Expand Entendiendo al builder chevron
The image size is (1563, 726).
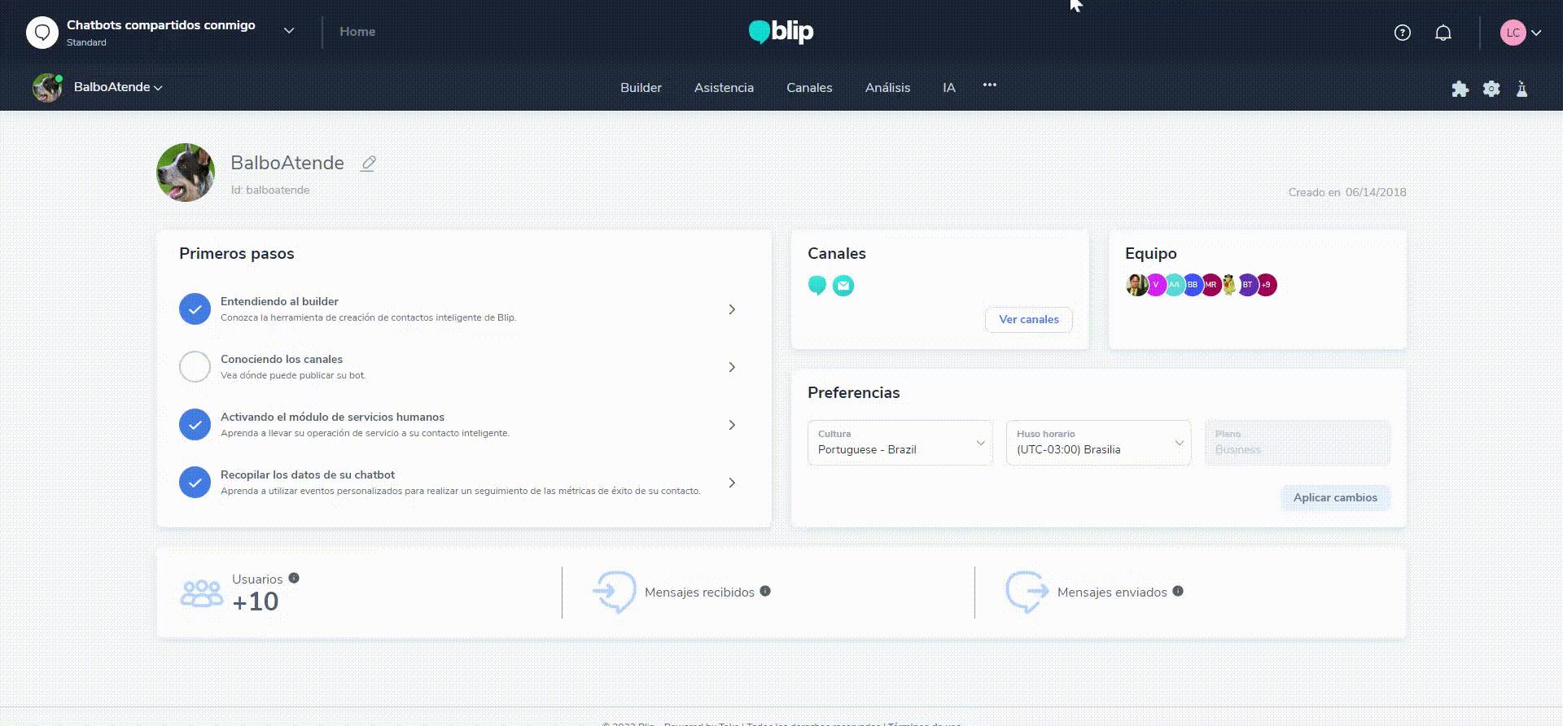(732, 309)
